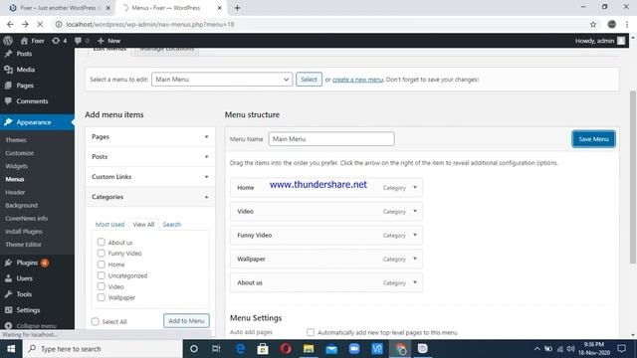Expand the Wallpaper menu item options
637x358 pixels.
click(x=415, y=259)
